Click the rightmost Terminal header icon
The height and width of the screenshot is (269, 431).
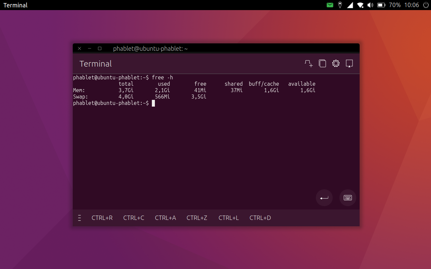(x=349, y=64)
